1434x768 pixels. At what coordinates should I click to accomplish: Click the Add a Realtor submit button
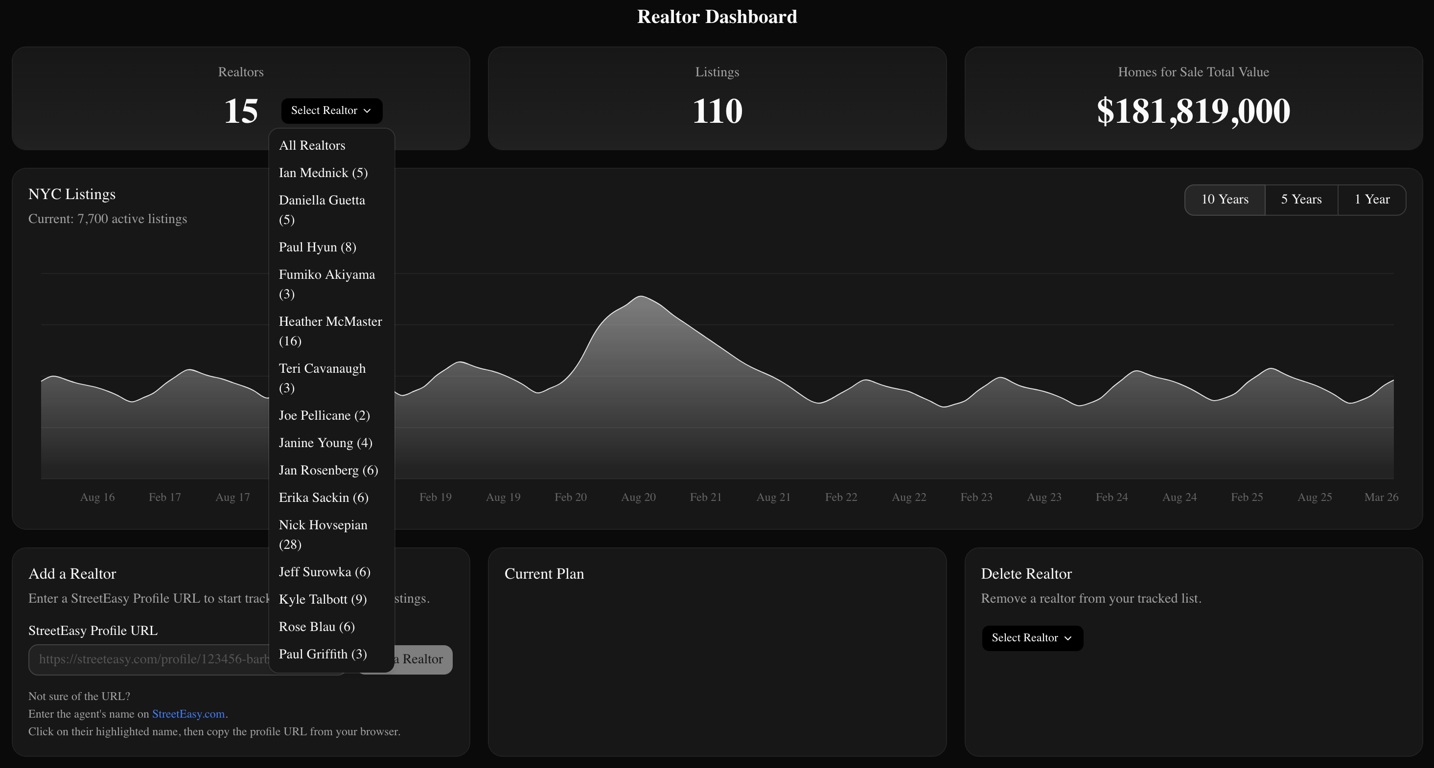point(405,659)
